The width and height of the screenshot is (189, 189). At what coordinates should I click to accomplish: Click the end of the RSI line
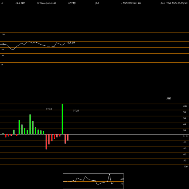pos(65,44)
